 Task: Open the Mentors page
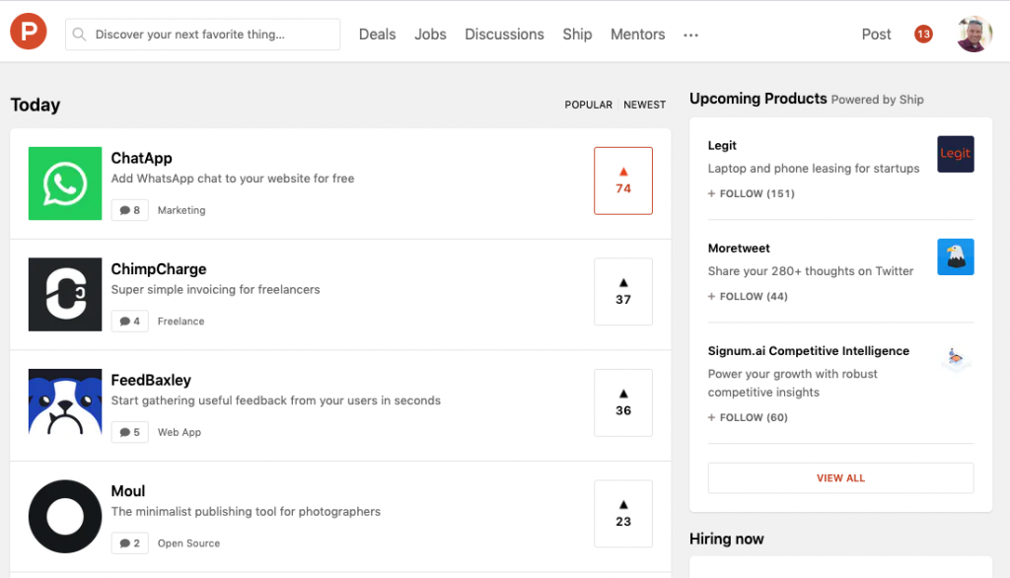[x=638, y=35]
